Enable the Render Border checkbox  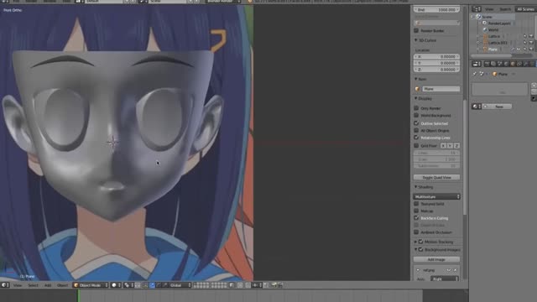coord(416,30)
